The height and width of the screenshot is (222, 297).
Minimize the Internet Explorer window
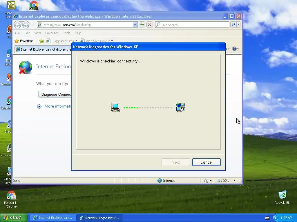coord(225,16)
